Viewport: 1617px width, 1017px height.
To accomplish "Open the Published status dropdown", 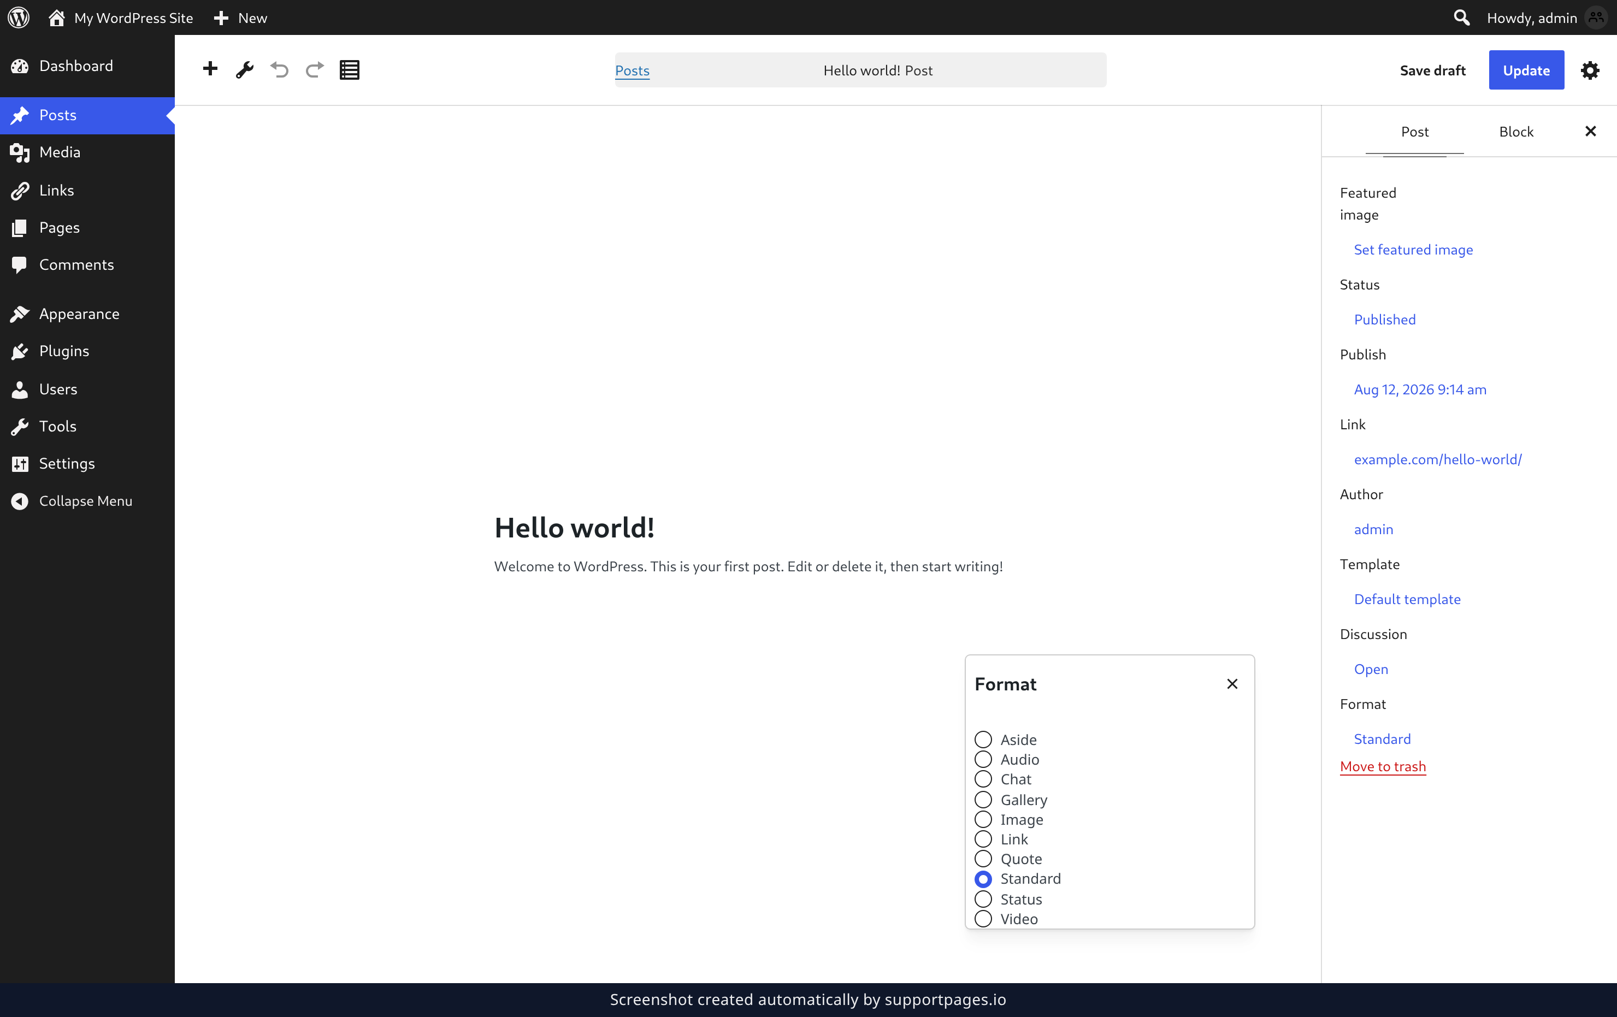I will [x=1385, y=320].
